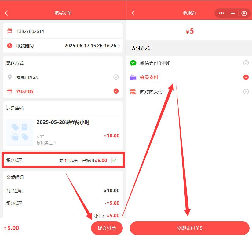Click back arrow on 收银台 page
The height and width of the screenshot is (237, 252).
coord(133,13)
